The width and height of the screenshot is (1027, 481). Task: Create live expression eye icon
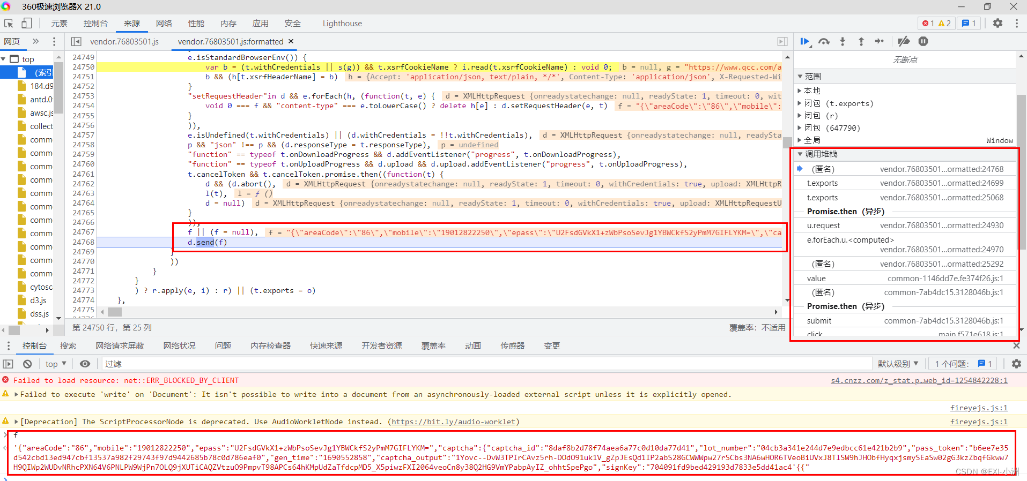coord(85,364)
